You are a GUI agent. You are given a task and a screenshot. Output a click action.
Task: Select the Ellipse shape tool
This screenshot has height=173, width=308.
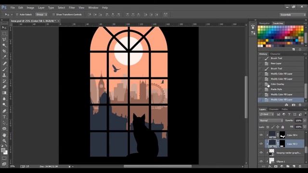(x=4, y=128)
